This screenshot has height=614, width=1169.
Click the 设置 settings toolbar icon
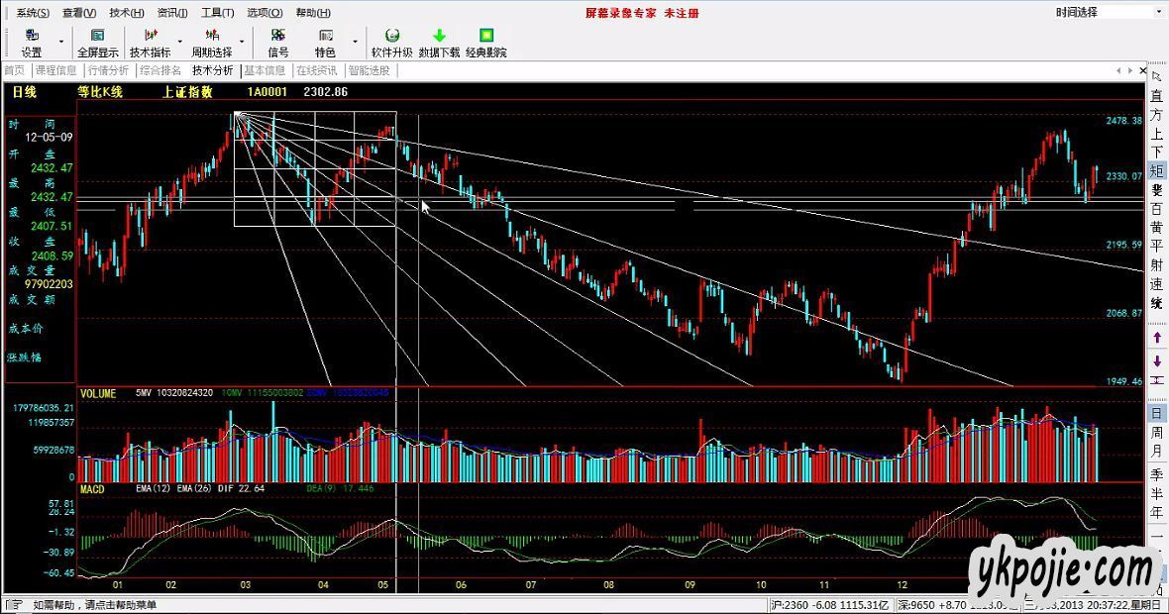click(x=32, y=42)
